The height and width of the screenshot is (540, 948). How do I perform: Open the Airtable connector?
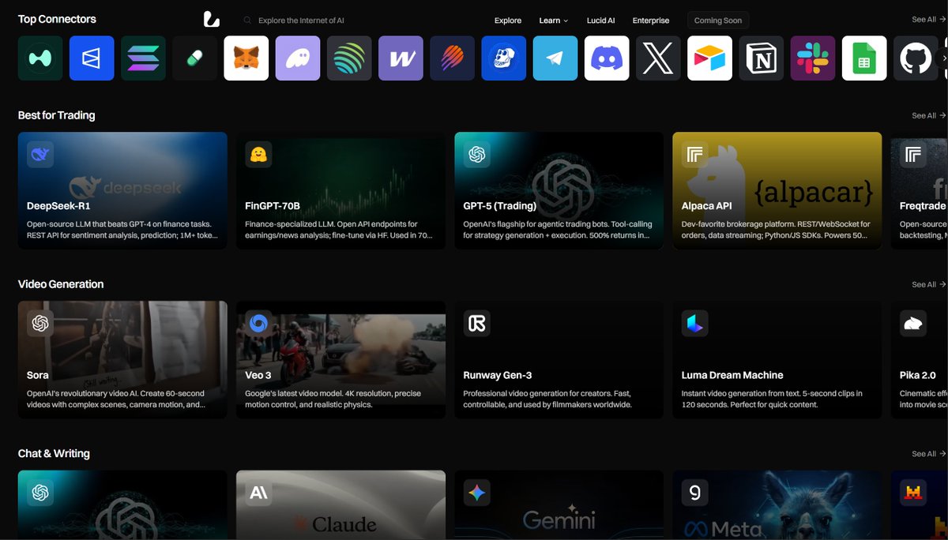pos(709,58)
